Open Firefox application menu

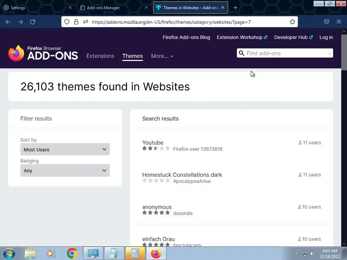coord(339,22)
